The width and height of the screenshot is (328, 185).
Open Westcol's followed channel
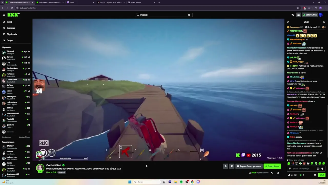(x=16, y=52)
